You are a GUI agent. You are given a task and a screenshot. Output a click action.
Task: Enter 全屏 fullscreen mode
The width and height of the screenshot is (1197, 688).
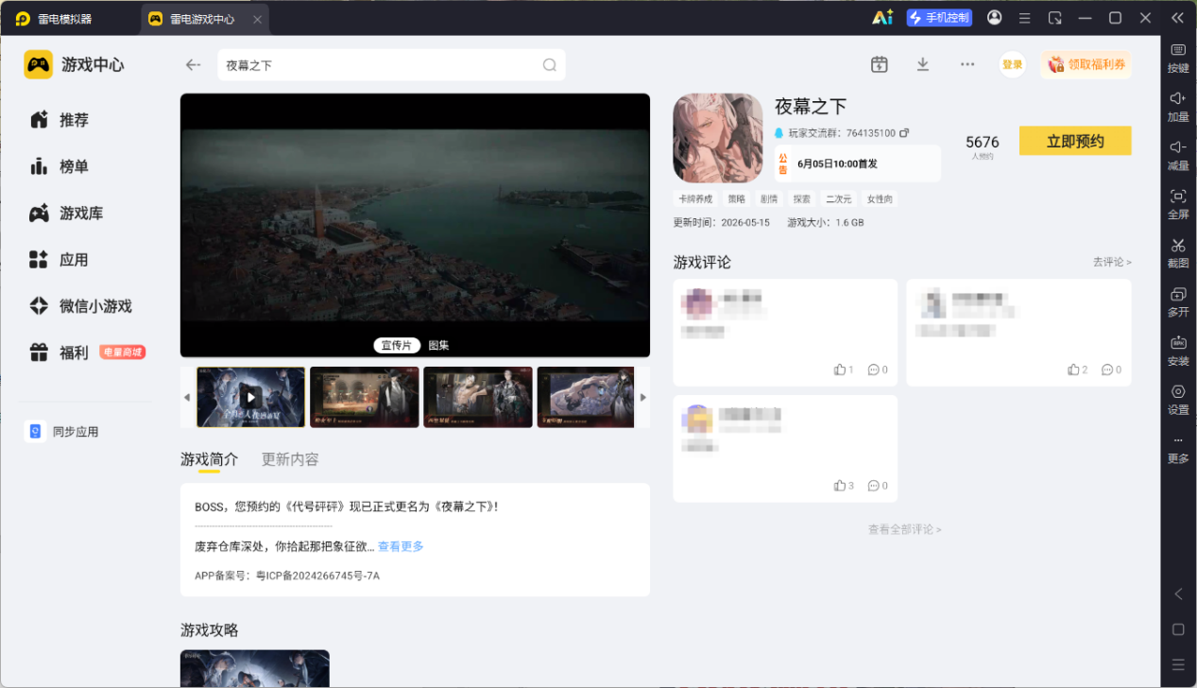tap(1178, 204)
